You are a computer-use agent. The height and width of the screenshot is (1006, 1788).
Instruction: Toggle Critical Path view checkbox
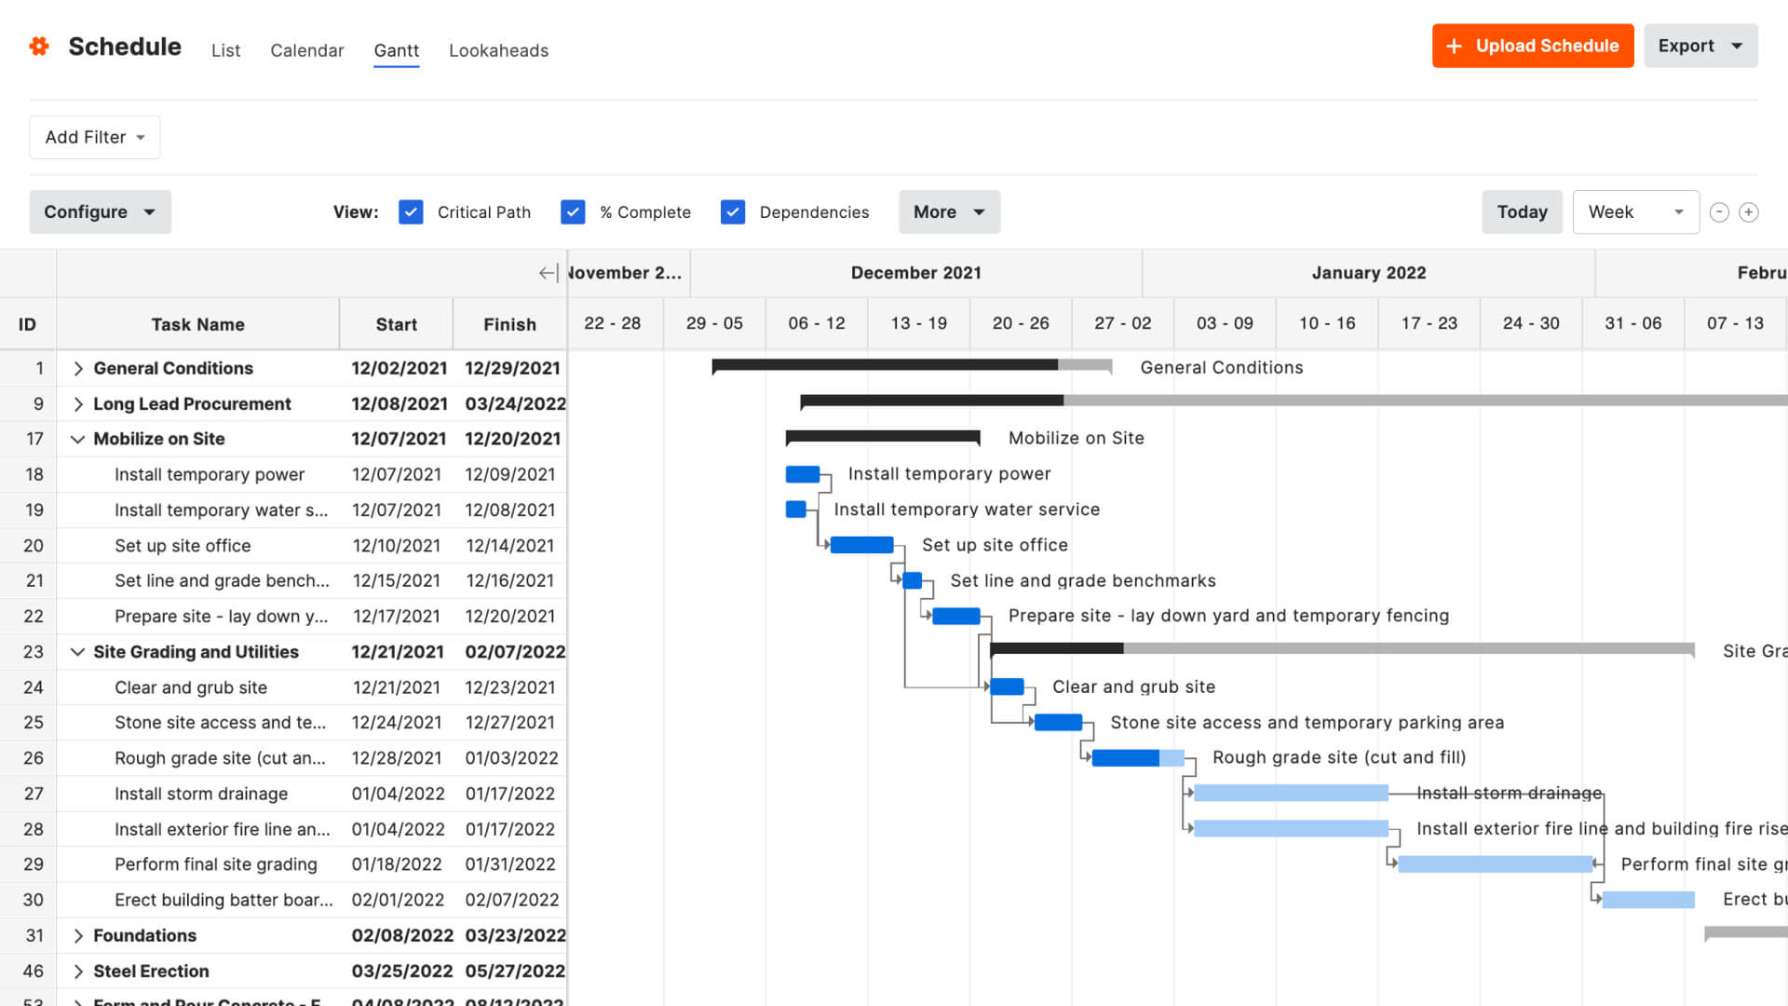click(411, 212)
